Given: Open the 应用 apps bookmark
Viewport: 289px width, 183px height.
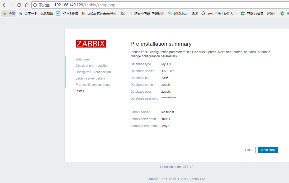Looking at the screenshot, I should coord(9,13).
